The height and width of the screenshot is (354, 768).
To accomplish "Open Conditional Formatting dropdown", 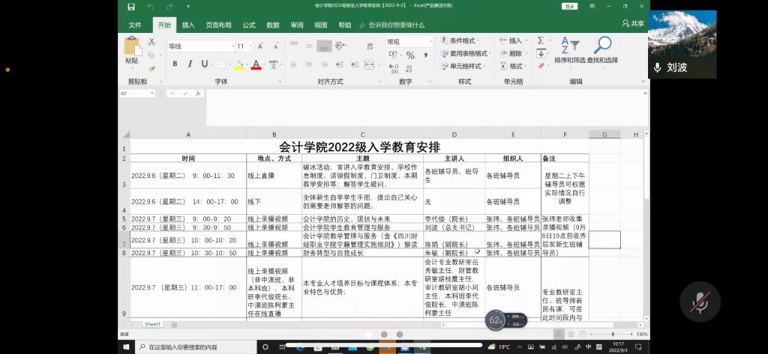I will coord(462,41).
